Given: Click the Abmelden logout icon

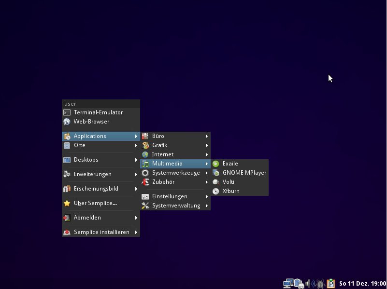Looking at the screenshot, I should point(67,218).
